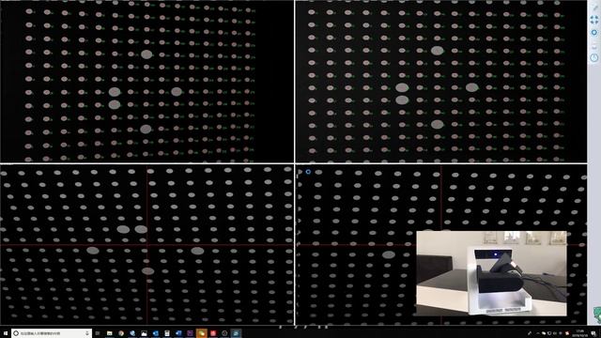This screenshot has height=338, width=601.
Task: Click the four-arrow fullscreen icon in sidebar
Action: click(594, 20)
